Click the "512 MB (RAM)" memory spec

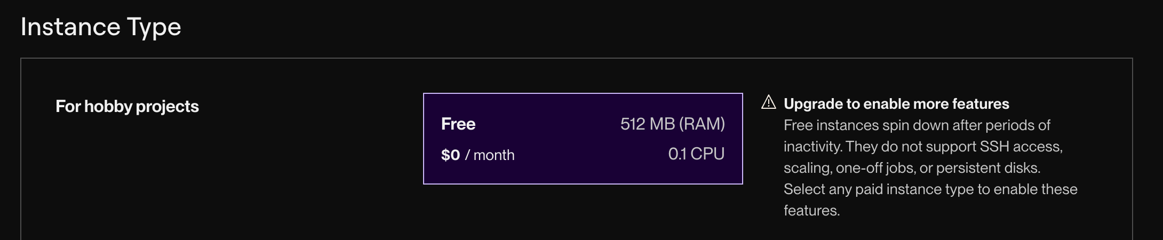coord(672,124)
